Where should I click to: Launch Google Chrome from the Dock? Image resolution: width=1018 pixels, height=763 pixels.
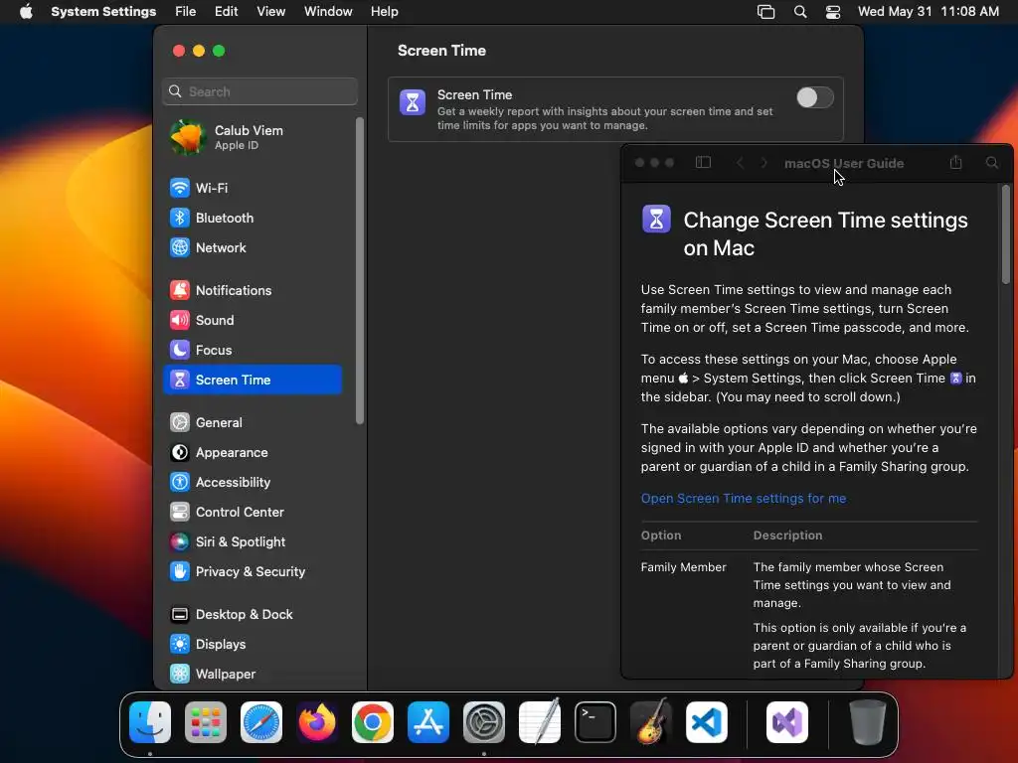[373, 722]
